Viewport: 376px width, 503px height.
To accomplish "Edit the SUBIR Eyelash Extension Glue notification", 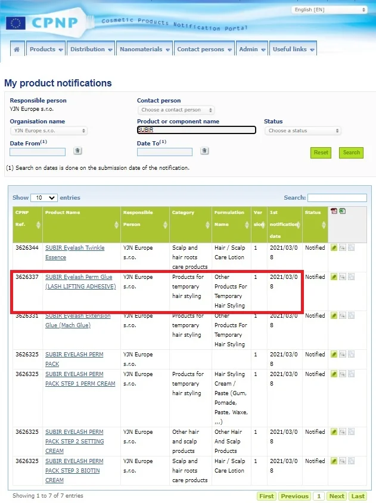I will click(334, 316).
